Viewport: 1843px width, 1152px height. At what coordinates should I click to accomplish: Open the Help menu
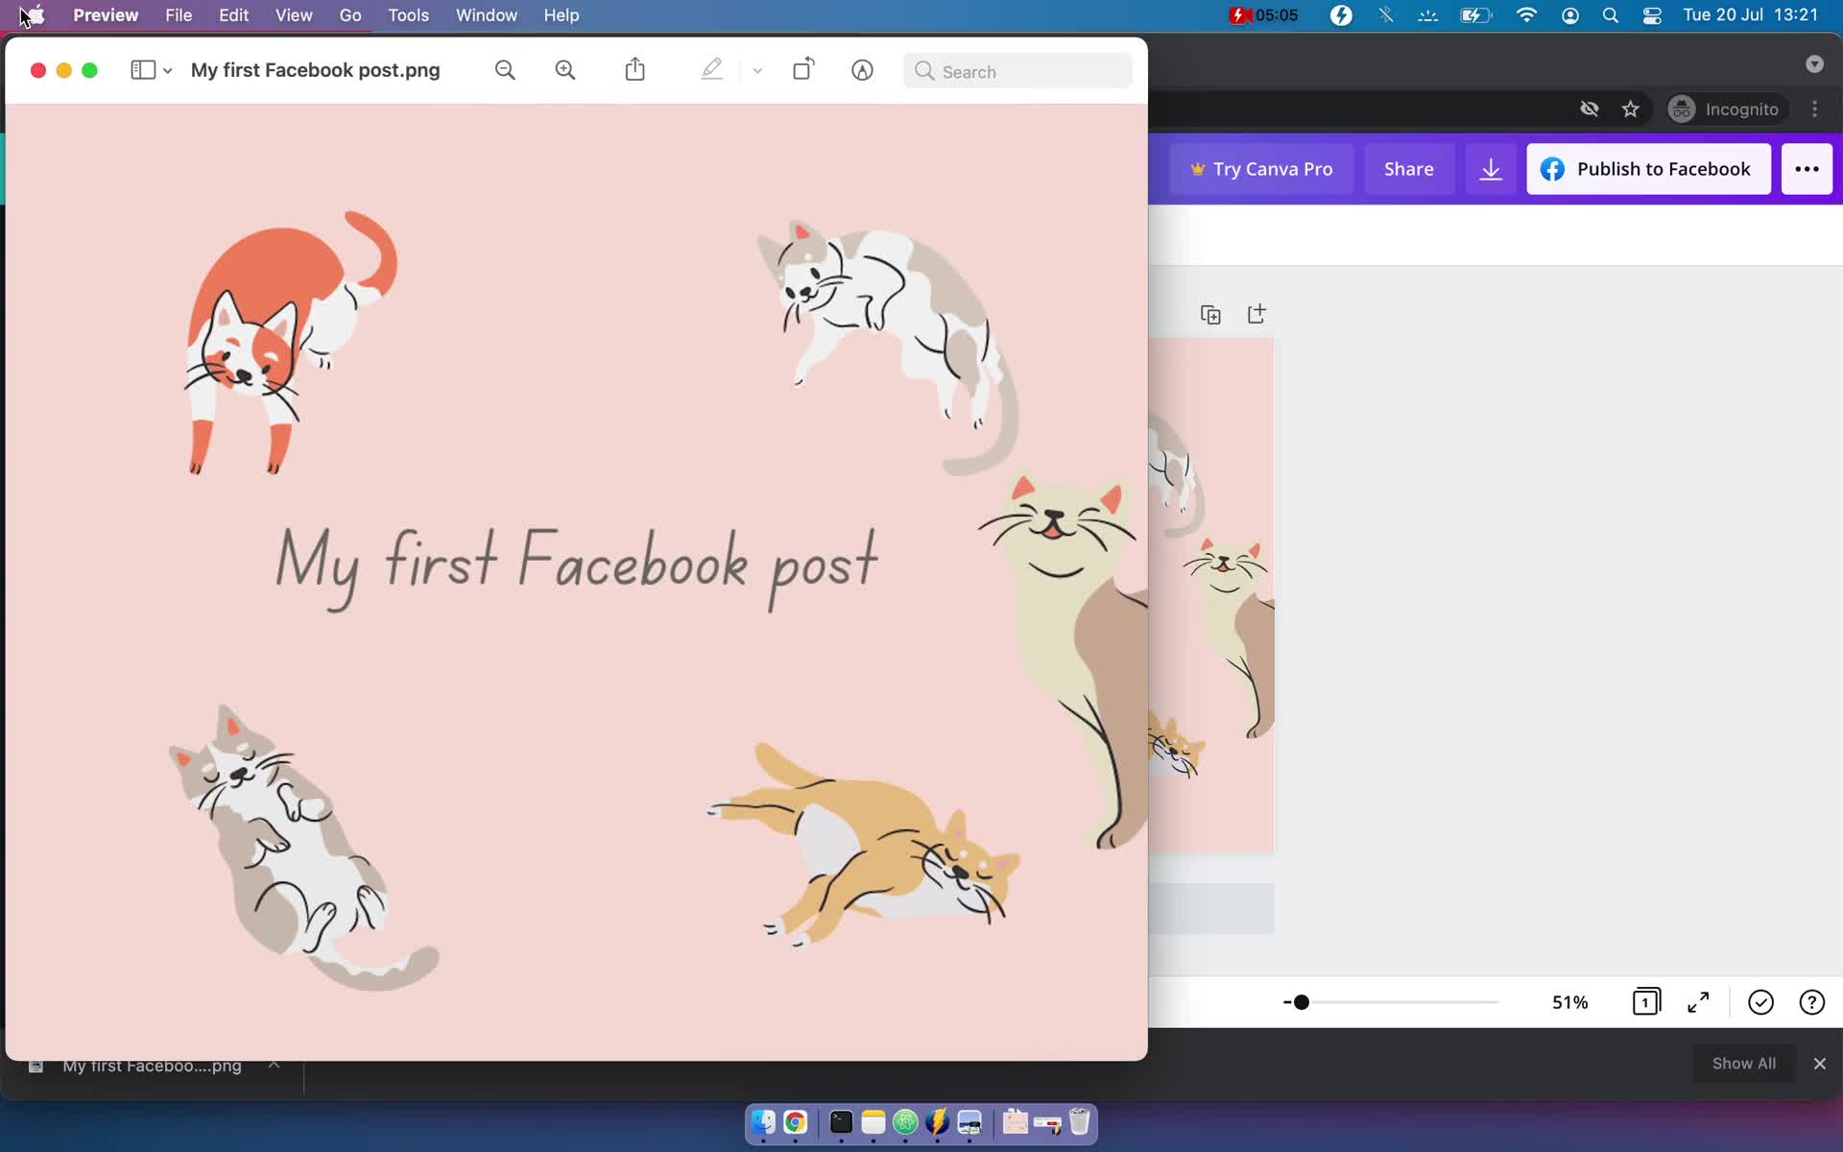click(x=562, y=15)
